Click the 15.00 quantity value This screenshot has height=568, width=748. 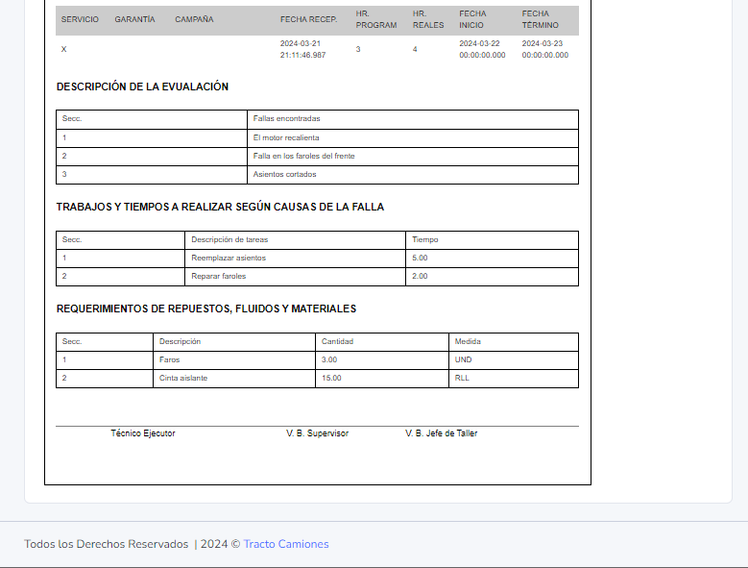click(331, 378)
